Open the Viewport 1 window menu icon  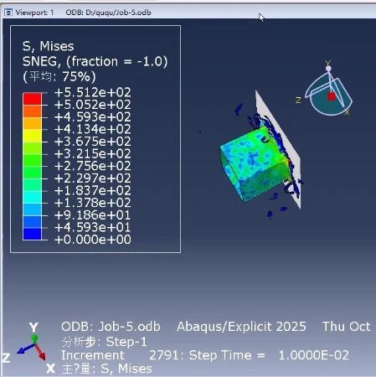click(8, 13)
